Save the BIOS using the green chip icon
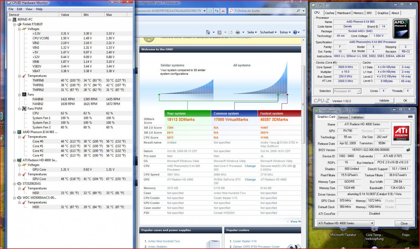 click(x=408, y=150)
